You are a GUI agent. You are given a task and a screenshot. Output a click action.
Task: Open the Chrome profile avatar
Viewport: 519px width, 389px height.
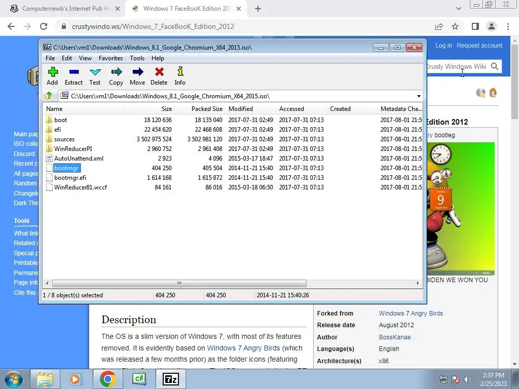point(492,26)
